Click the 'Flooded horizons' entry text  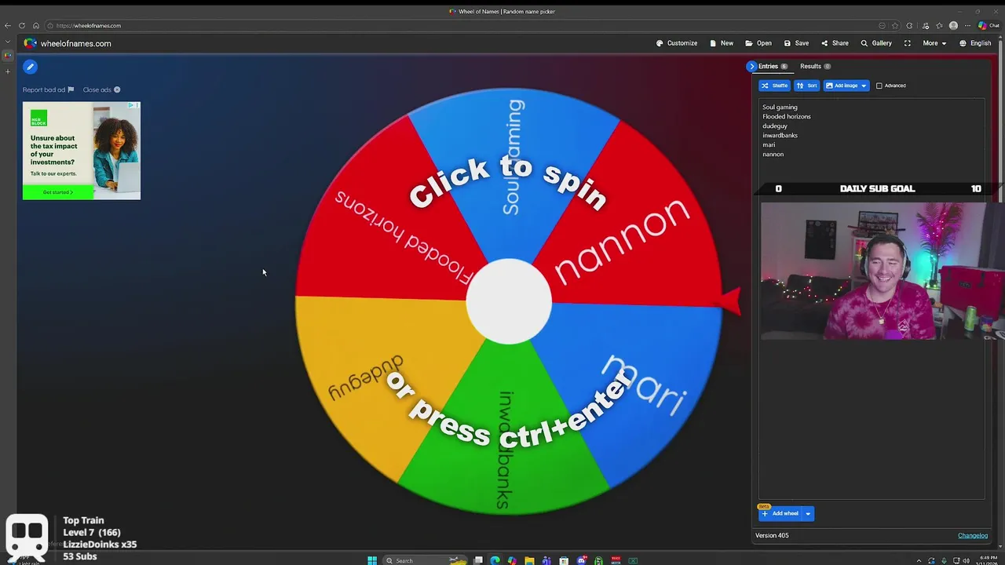(787, 116)
